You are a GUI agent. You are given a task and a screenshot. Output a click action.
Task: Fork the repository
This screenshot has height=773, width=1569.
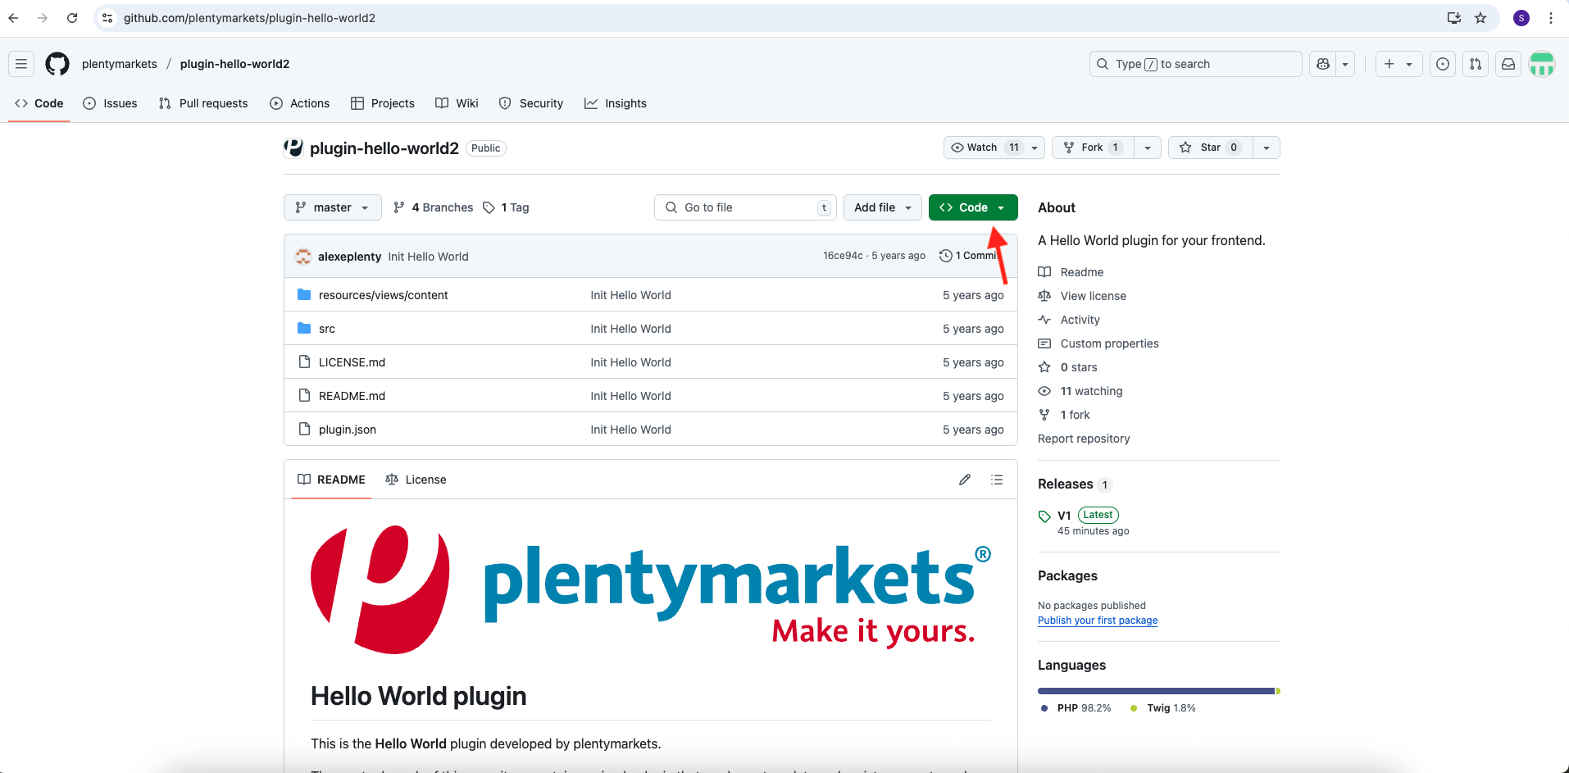pos(1093,148)
